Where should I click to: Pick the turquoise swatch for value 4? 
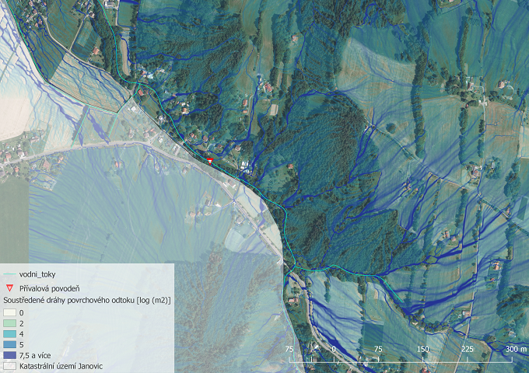pyautogui.click(x=9, y=334)
